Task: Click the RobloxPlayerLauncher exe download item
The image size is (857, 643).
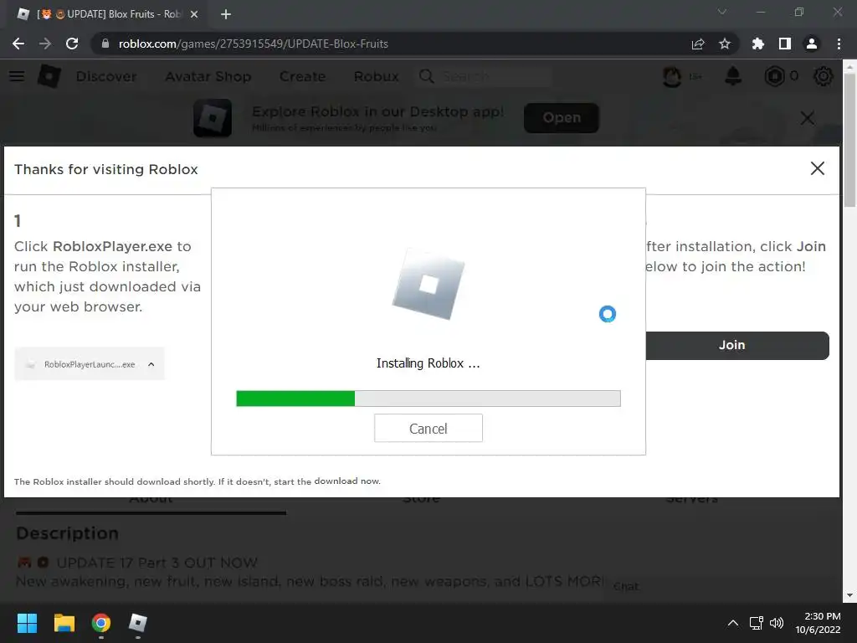Action: click(x=89, y=364)
